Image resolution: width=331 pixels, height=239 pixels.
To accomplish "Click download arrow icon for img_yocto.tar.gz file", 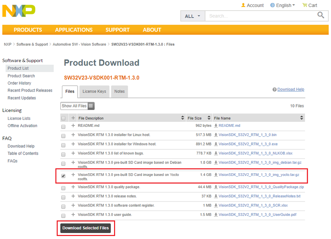I will 216,175.
